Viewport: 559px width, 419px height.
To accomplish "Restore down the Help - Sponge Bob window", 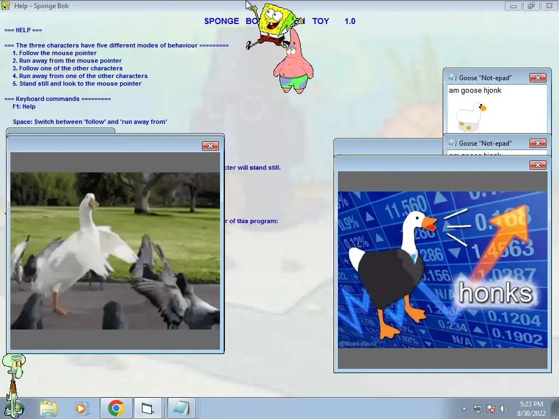I will point(531,6).
